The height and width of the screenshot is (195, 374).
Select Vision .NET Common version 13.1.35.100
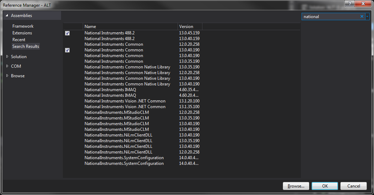pos(181,107)
